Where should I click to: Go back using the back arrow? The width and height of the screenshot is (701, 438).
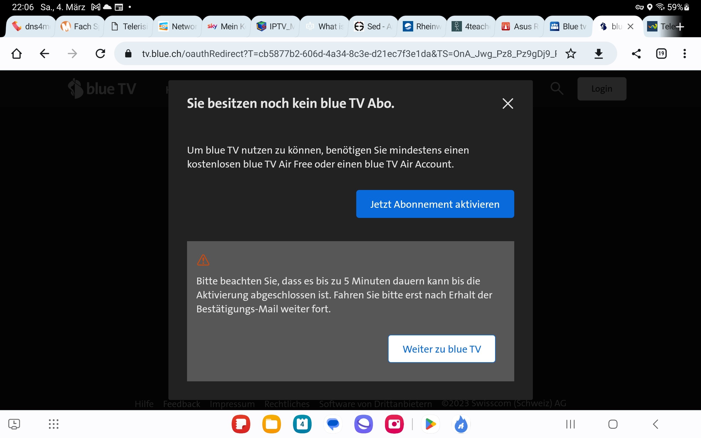[x=44, y=54]
